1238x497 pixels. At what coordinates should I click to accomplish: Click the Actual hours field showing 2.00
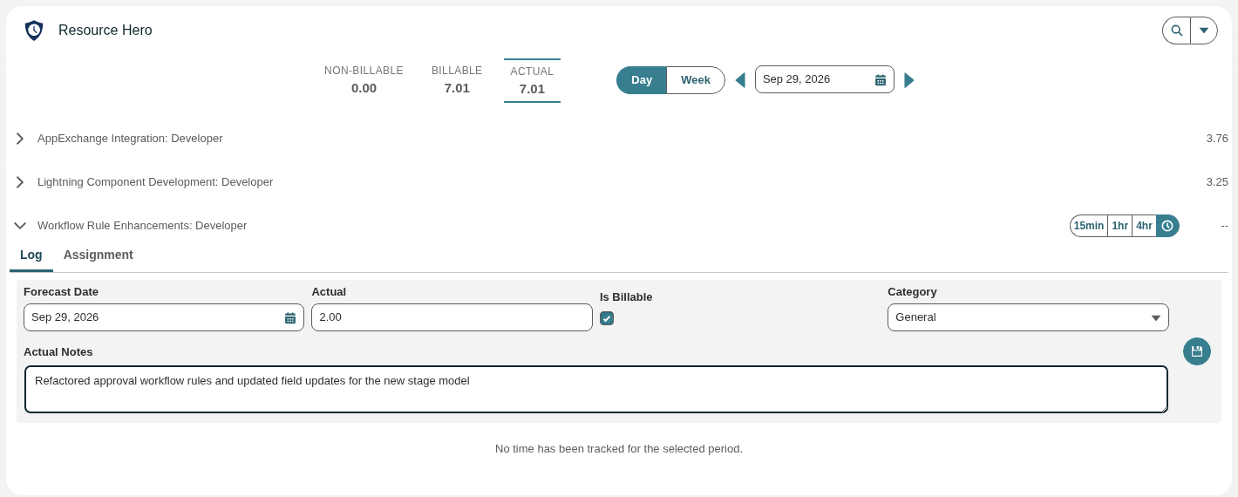click(452, 317)
